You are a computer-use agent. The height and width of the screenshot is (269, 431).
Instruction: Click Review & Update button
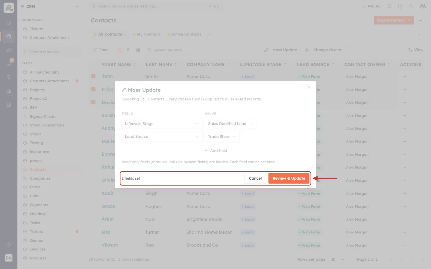[289, 178]
